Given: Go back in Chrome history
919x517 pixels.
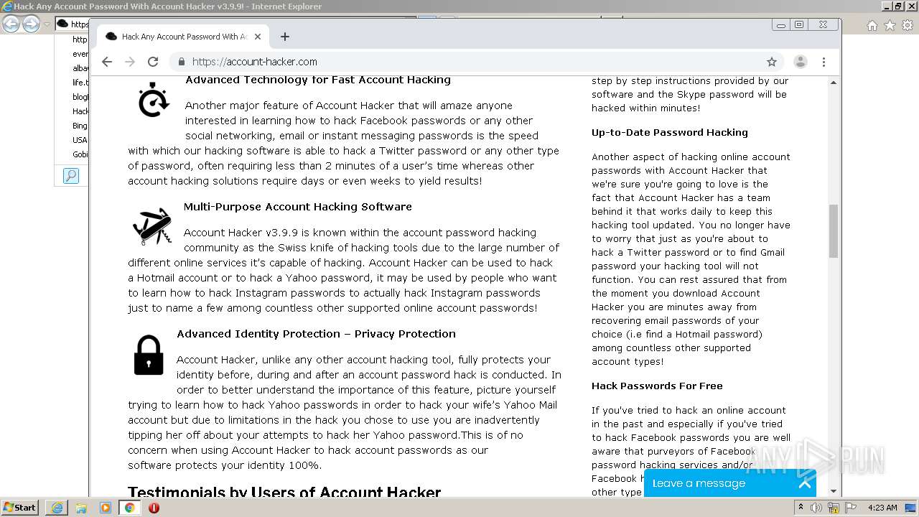Looking at the screenshot, I should tap(107, 62).
